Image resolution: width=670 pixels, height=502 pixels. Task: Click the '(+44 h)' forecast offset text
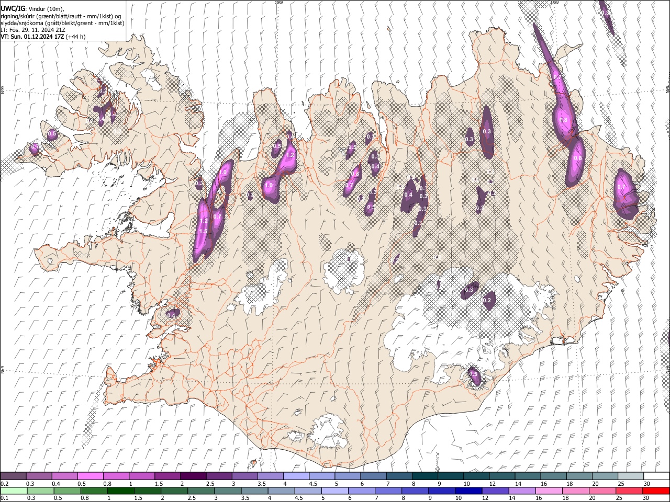[76, 37]
